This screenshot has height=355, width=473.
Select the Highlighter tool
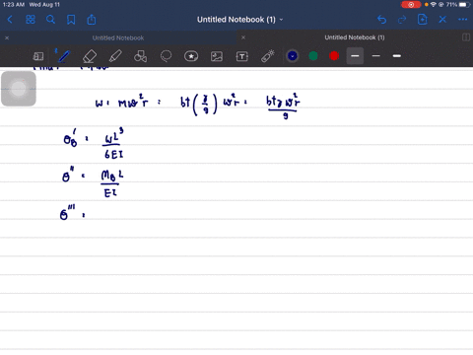(115, 56)
